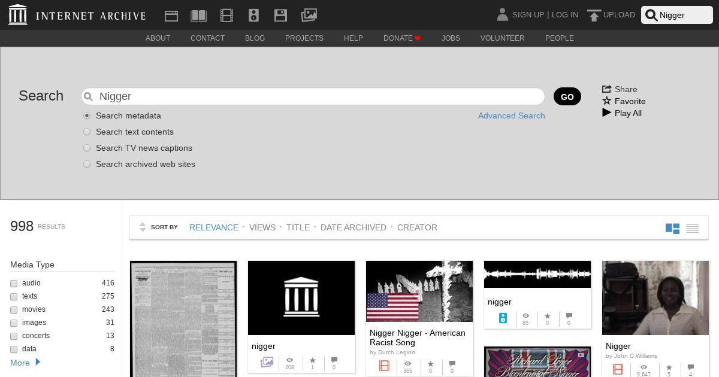
Task: Check the movies media type filter
Action: coord(14,310)
